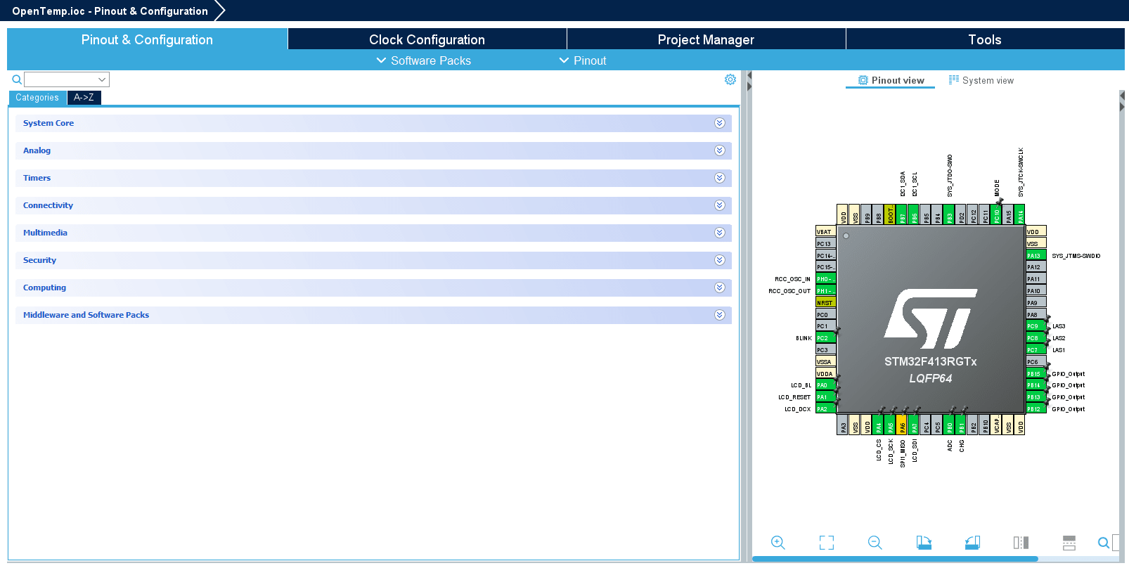Expand Middleware and Software Packs category
This screenshot has height=568, width=1129.
point(720,315)
